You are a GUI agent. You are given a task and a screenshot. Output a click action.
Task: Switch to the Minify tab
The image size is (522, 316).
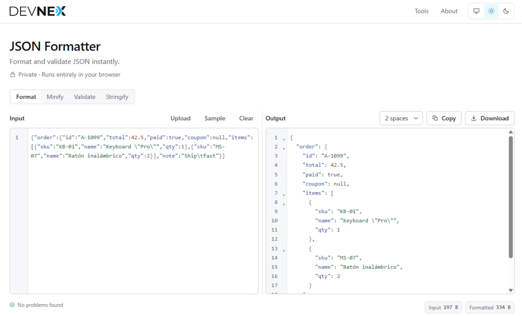(x=55, y=97)
